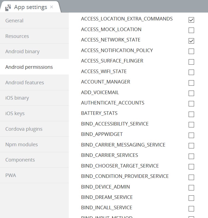Click the App settings tab icon
The height and width of the screenshot is (218, 208).
[x=8, y=8]
